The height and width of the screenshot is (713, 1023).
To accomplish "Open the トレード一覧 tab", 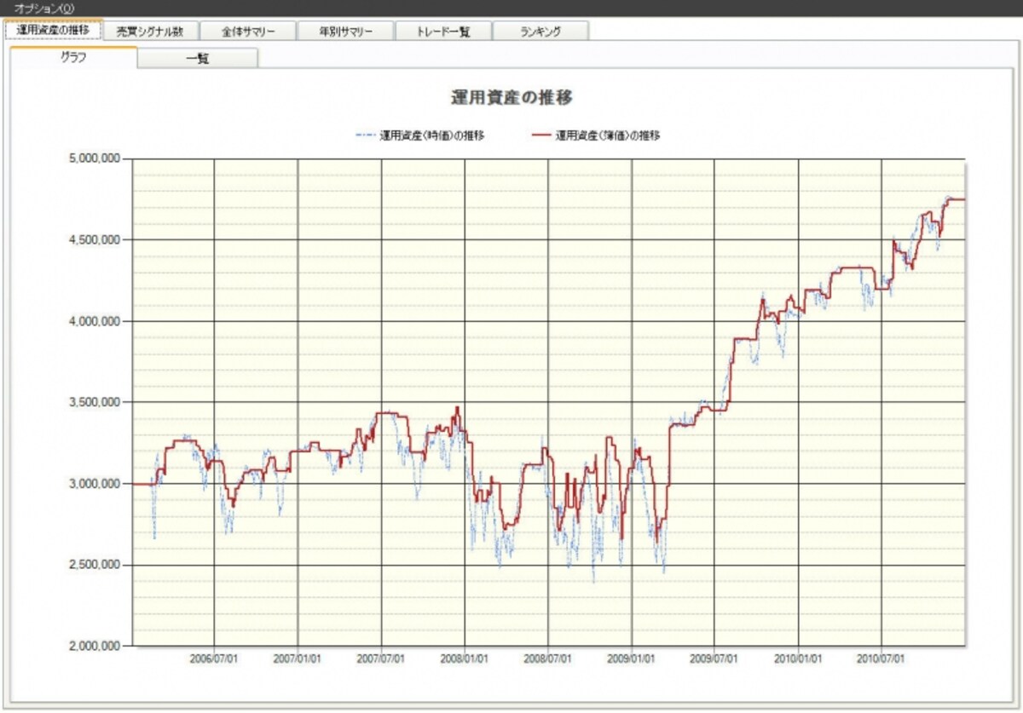I will coord(443,31).
